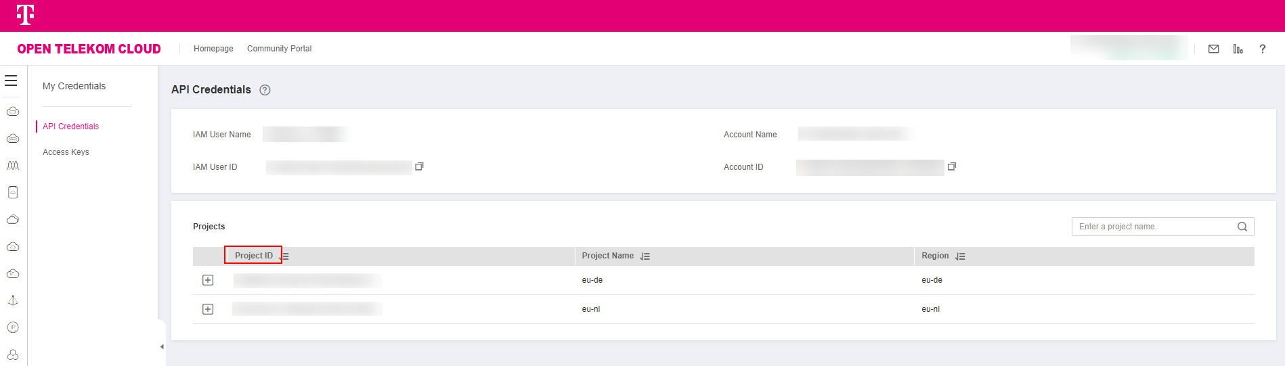
Task: Collapse the My Credentials side panel
Action: pyautogui.click(x=162, y=346)
